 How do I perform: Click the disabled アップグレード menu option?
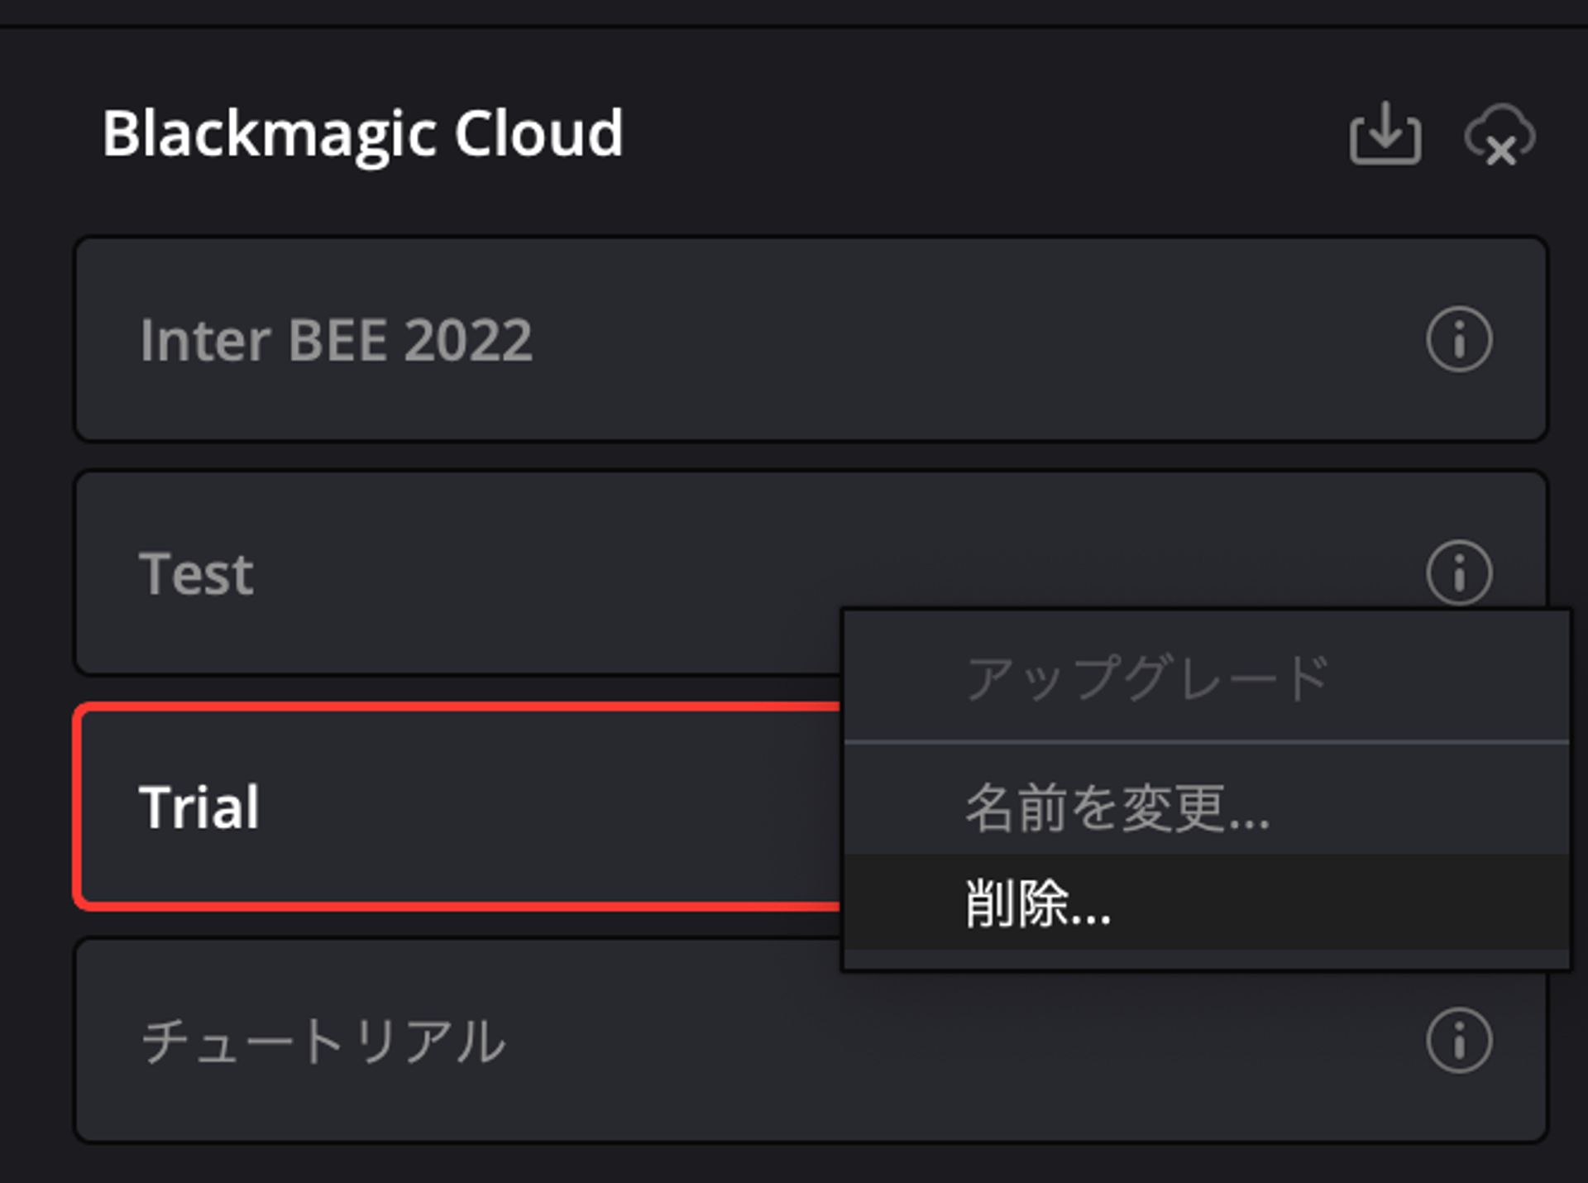(1150, 678)
